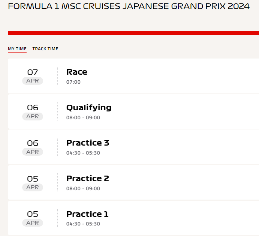
Task: Select the Practice 1 session
Action: point(133,218)
